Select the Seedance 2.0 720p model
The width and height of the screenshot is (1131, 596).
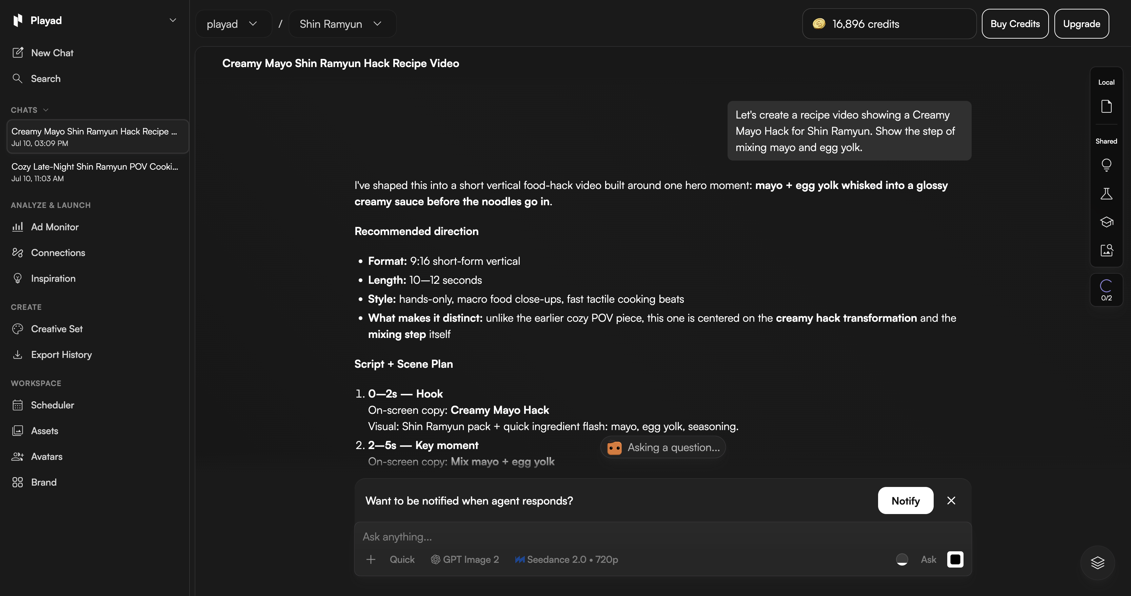(567, 560)
